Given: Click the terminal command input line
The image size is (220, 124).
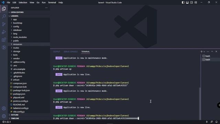Looking at the screenshot, I should pos(96,118).
